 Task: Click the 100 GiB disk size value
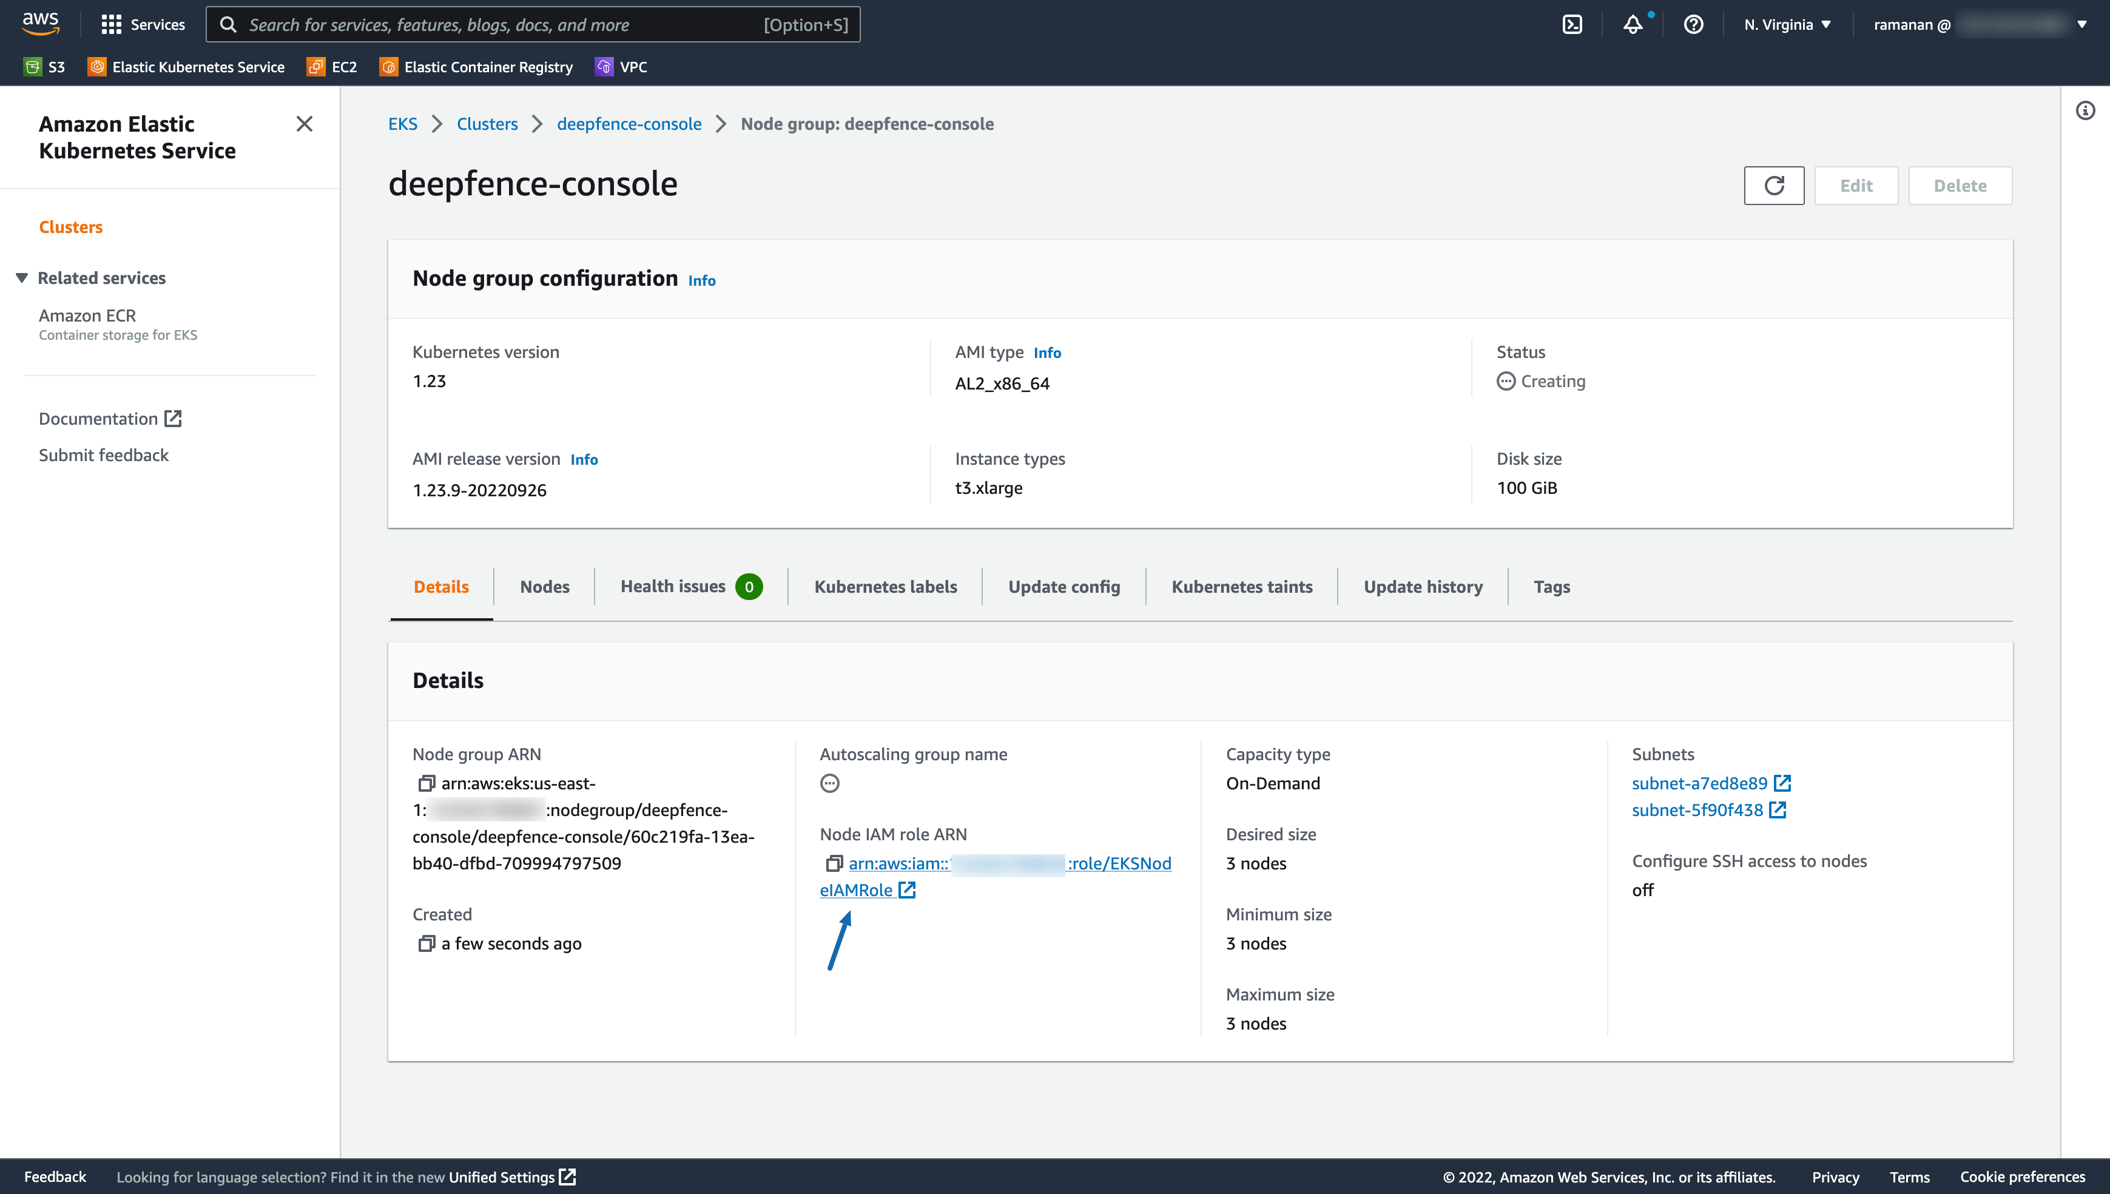click(x=1526, y=488)
